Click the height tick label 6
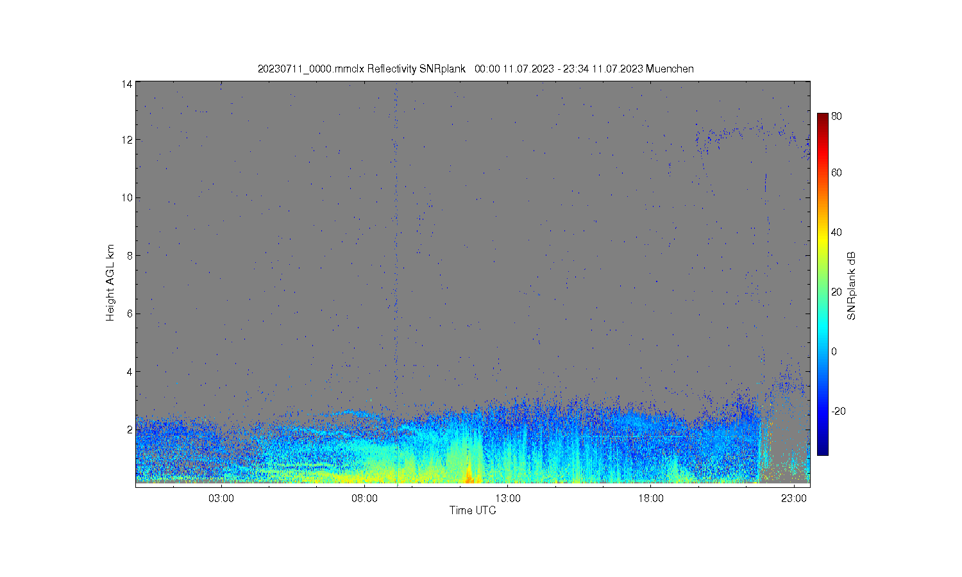962x577 pixels. [130, 314]
